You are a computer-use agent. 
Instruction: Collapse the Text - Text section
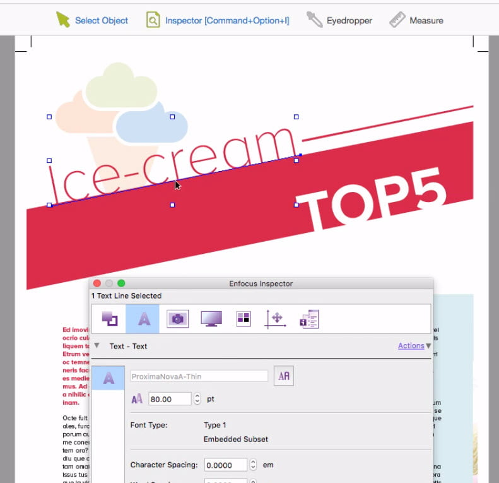click(x=97, y=346)
